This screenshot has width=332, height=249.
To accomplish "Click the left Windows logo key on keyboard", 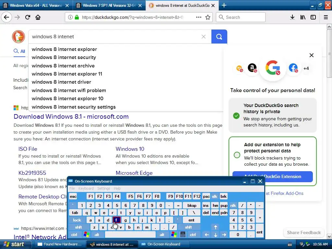I will tap(86, 234).
